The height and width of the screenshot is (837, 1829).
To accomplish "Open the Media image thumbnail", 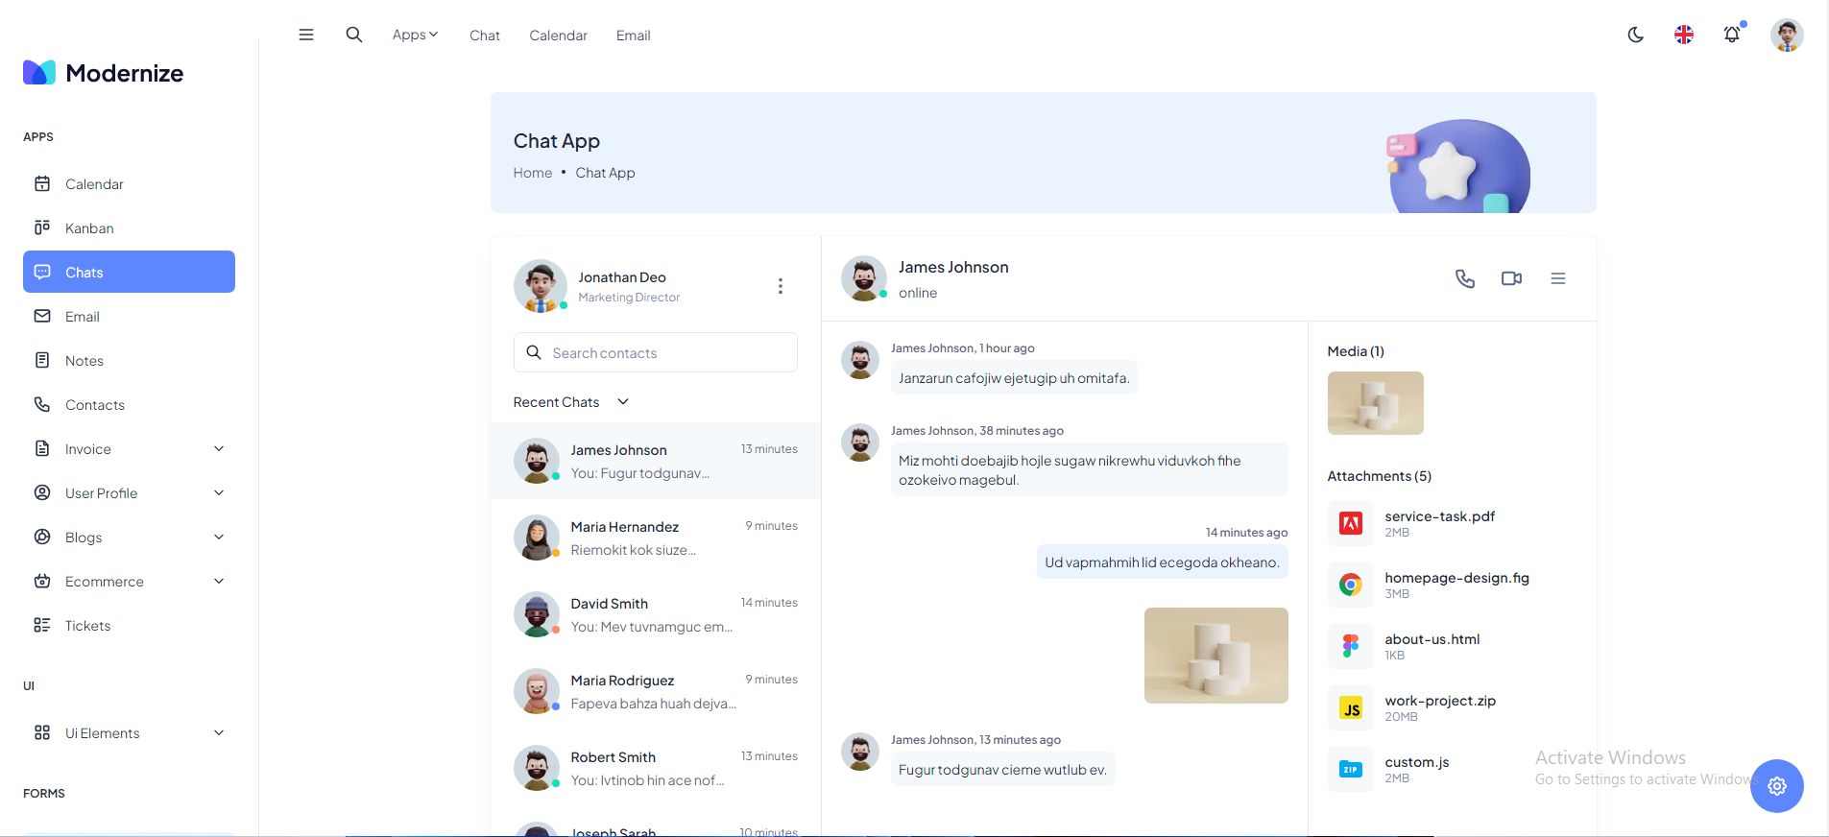I will tap(1375, 403).
